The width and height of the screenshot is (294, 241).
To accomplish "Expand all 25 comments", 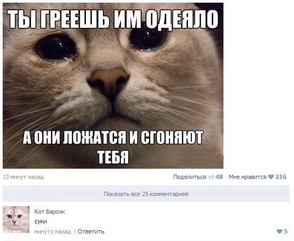I will (x=146, y=194).
